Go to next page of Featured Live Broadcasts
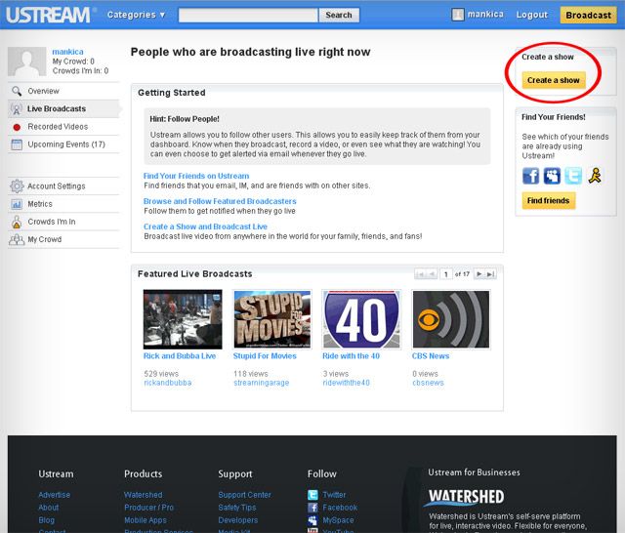This screenshot has width=625, height=533. (479, 274)
